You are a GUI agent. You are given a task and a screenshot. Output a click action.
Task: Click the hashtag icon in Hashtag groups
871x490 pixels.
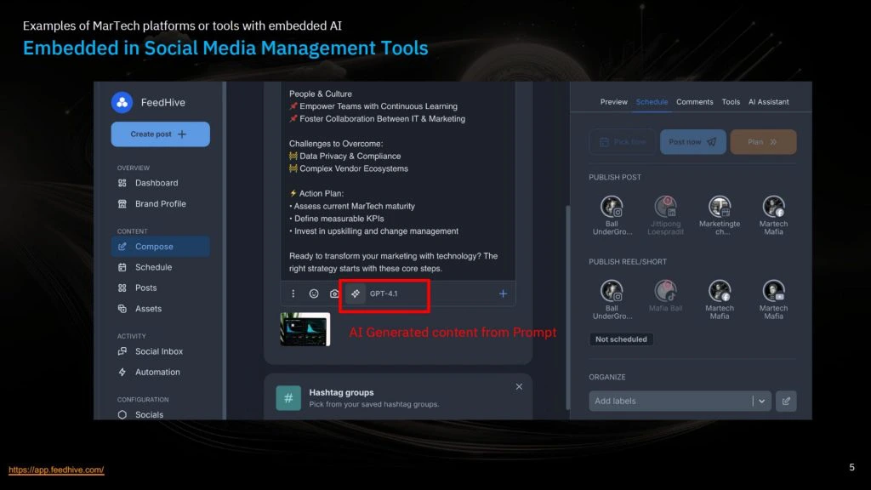click(288, 398)
